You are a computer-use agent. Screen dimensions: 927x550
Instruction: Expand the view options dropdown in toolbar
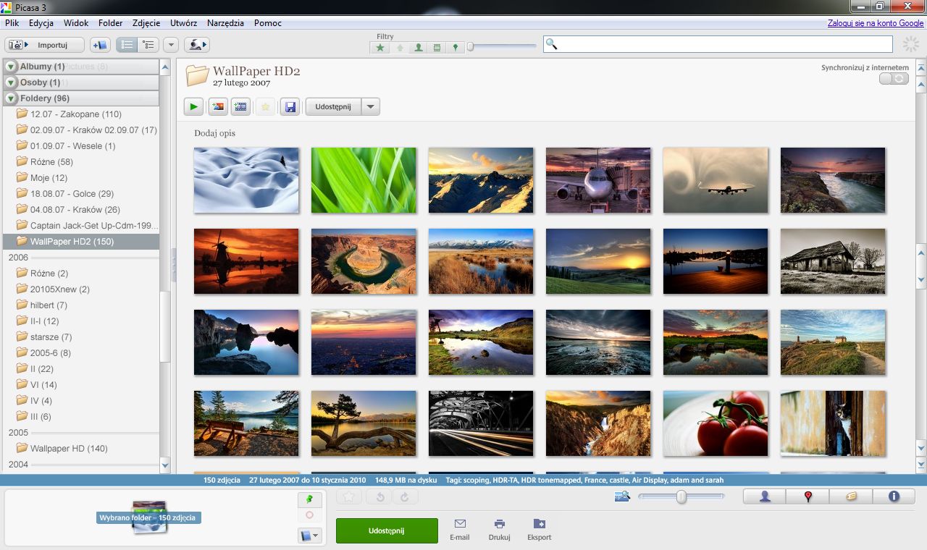click(x=171, y=45)
